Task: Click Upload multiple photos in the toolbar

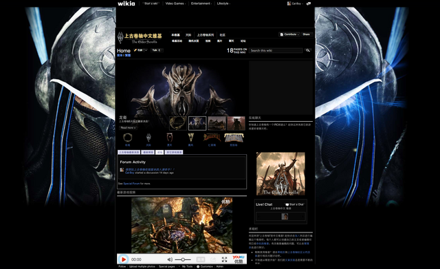Action: (142, 266)
